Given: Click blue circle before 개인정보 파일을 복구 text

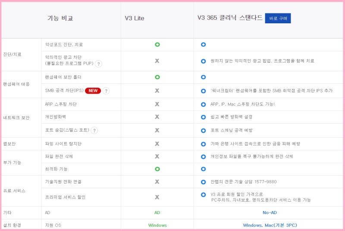Looking at the screenshot, I should (x=203, y=157).
